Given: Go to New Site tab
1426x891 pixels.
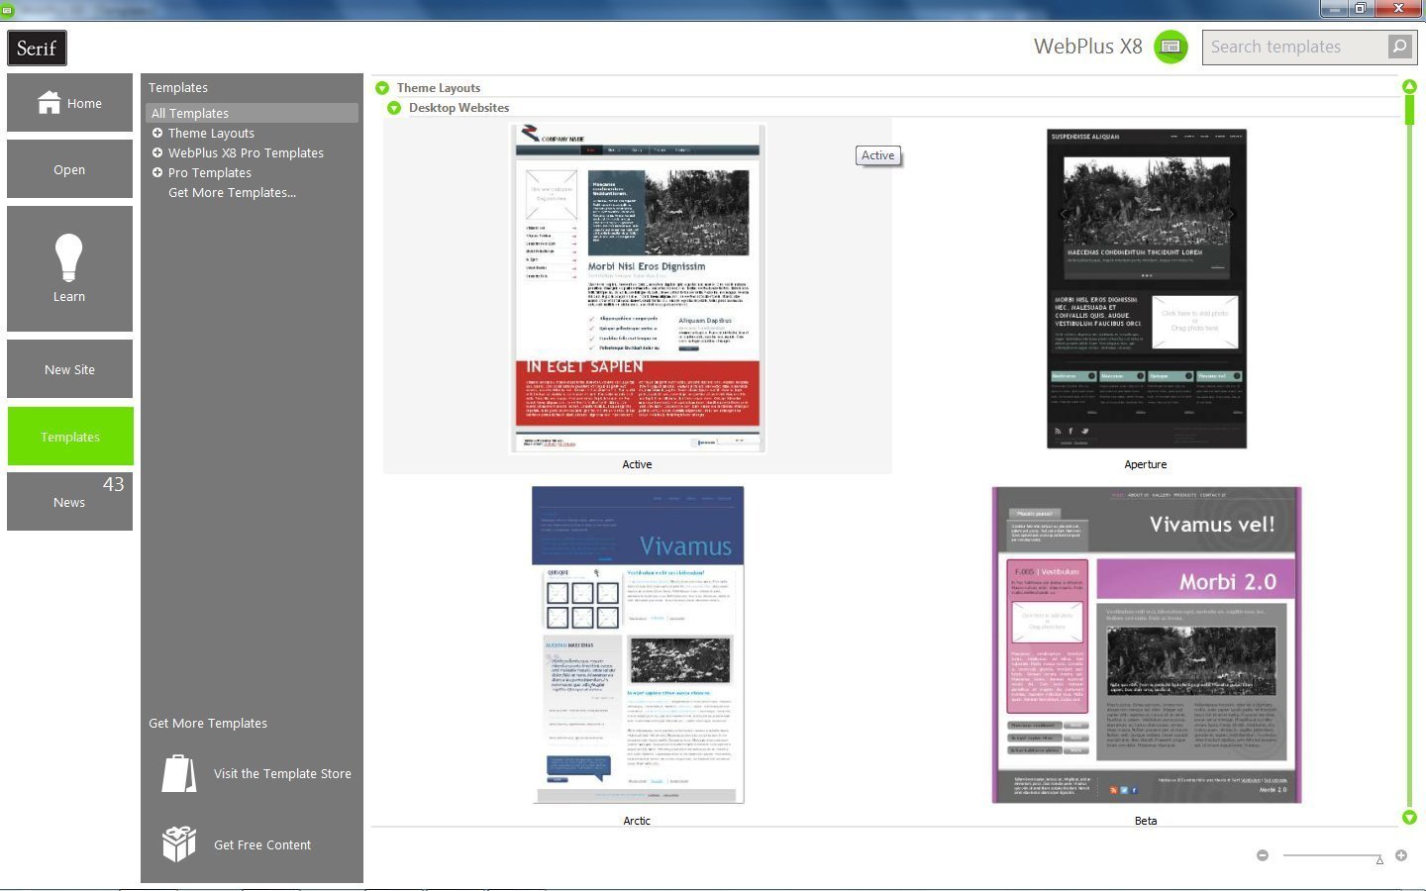Looking at the screenshot, I should click(69, 369).
